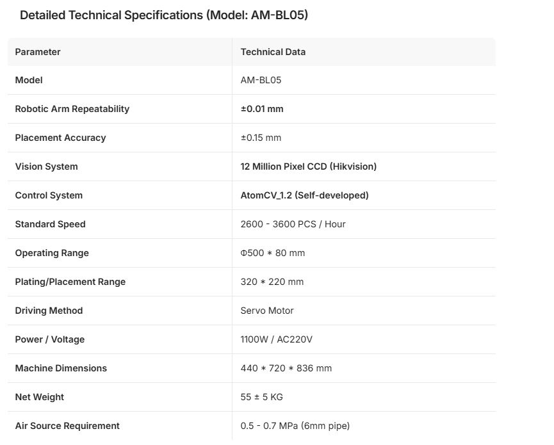Select the Technical Data column header
The width and height of the screenshot is (554, 445).
(273, 52)
